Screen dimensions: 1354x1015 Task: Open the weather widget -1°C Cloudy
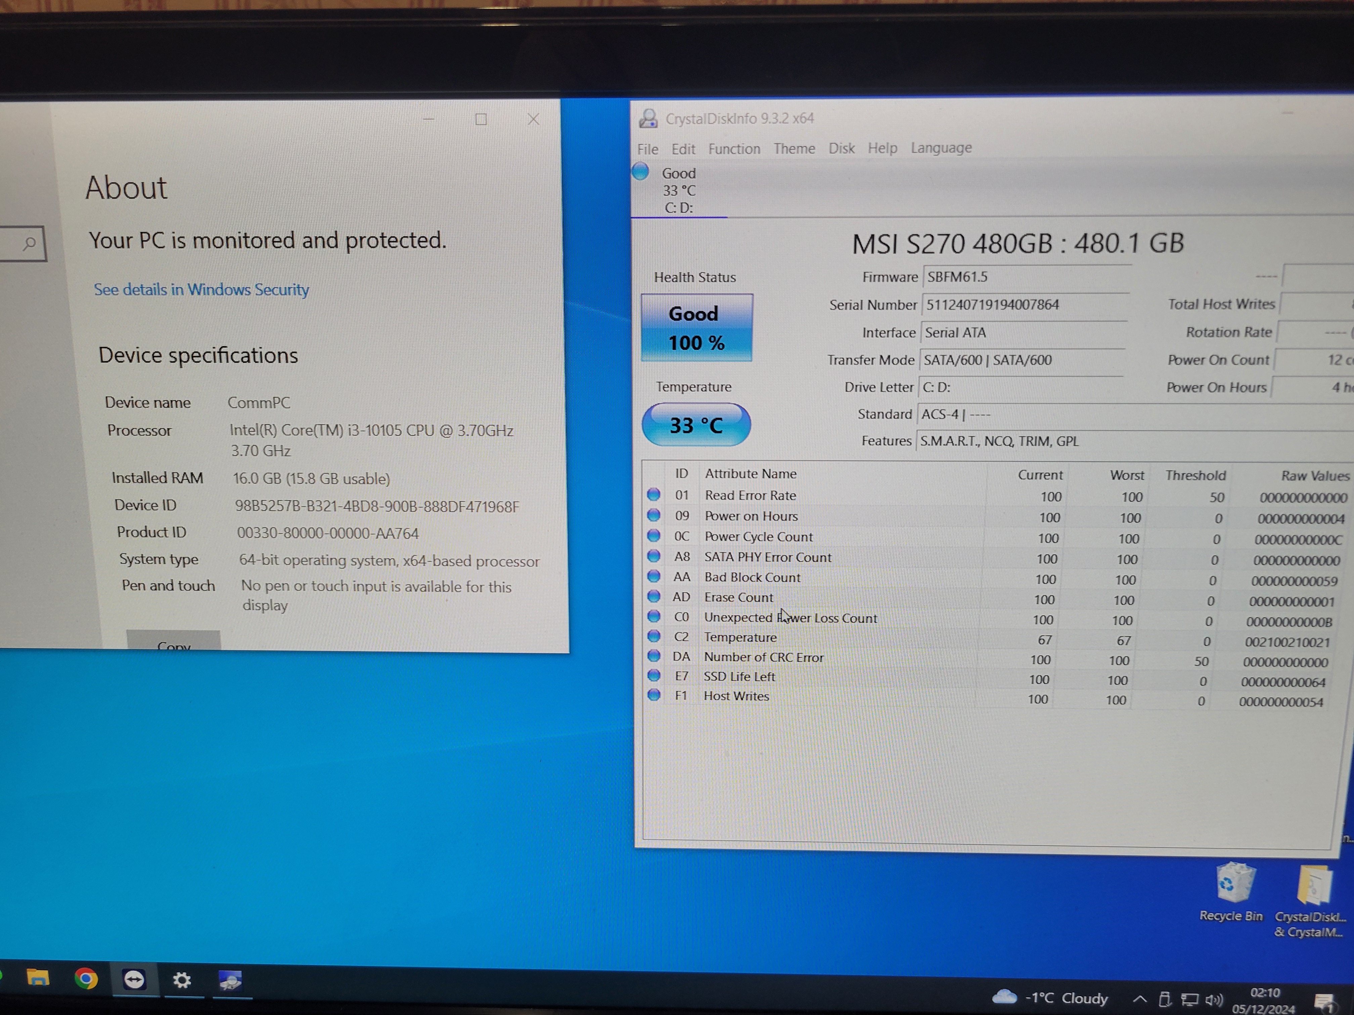(x=1050, y=997)
